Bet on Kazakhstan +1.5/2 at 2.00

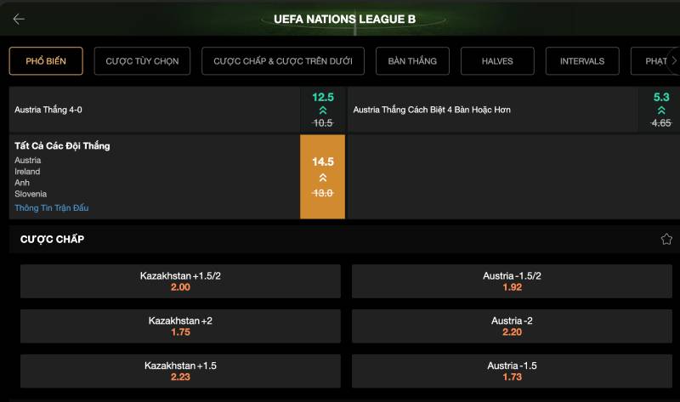[x=180, y=281]
